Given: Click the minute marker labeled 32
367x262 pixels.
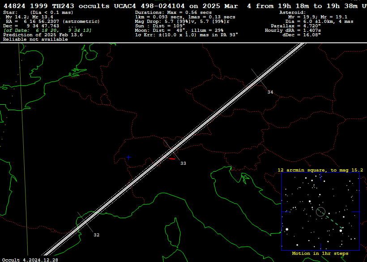Looking at the screenshot, I should (96, 235).
